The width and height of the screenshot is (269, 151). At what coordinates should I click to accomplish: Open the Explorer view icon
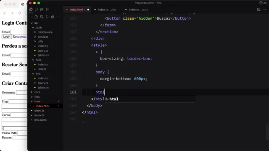tap(31, 10)
